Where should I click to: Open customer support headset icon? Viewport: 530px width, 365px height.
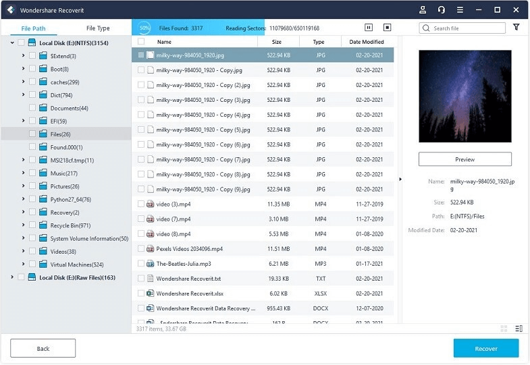click(x=442, y=10)
